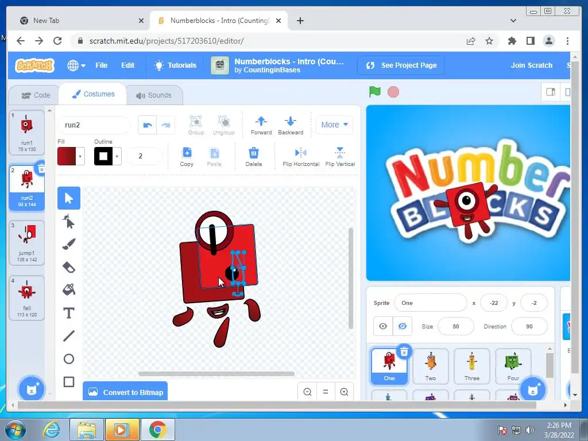Select the fall costume thumbnail
Viewport: 588px width, 441px height.
pyautogui.click(x=26, y=298)
